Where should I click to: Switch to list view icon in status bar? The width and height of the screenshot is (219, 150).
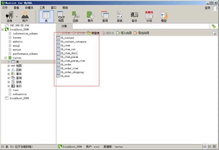pyautogui.click(x=205, y=146)
